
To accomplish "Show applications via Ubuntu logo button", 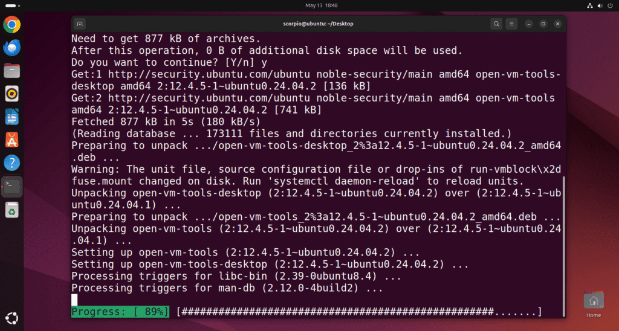I will 12,318.
